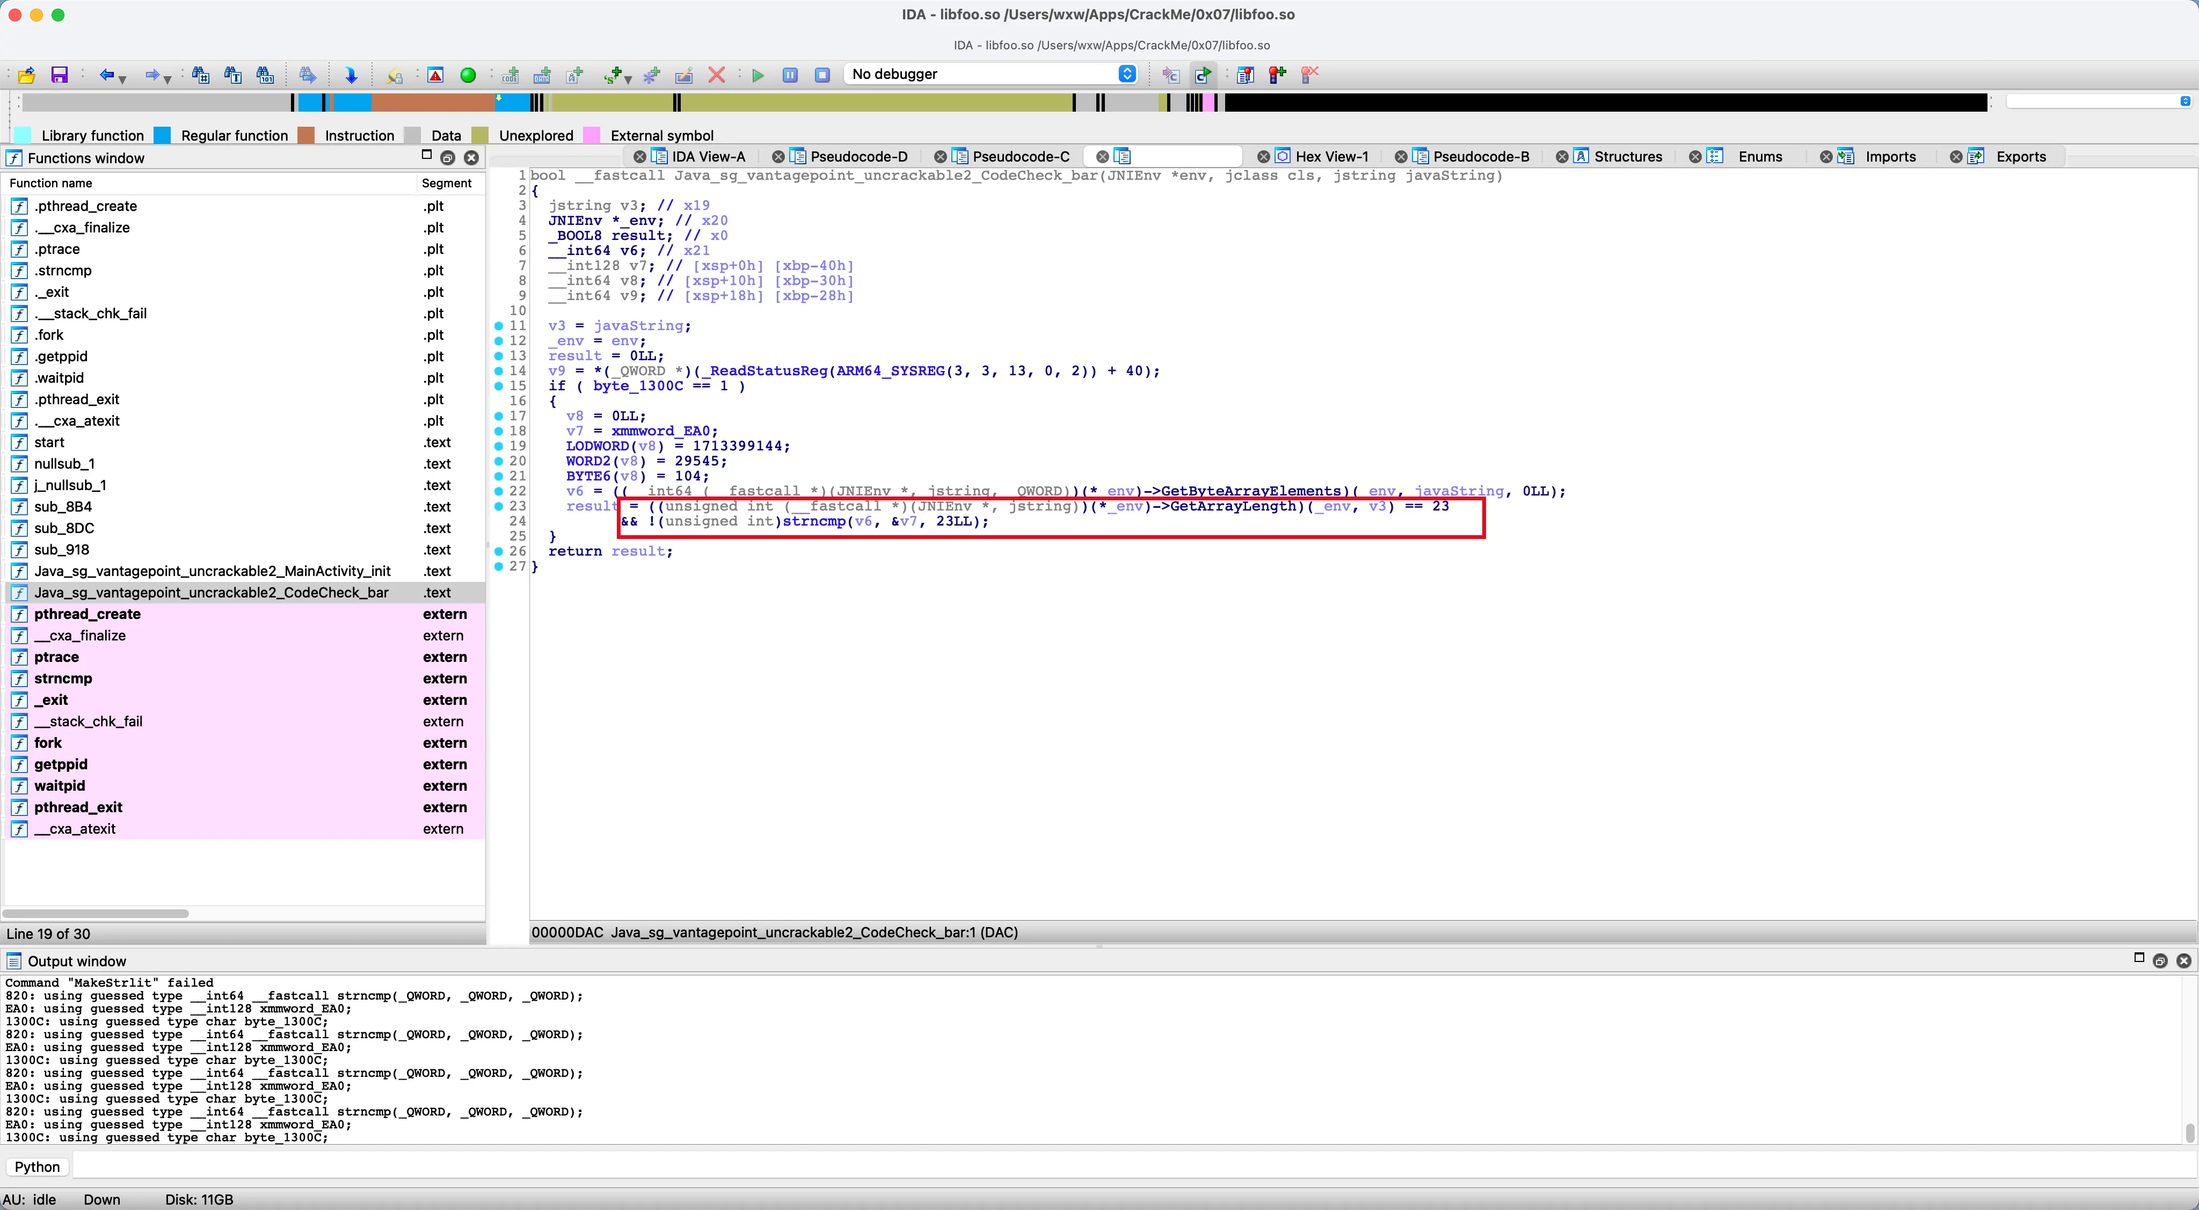Open the No debugger selector

tap(990, 74)
